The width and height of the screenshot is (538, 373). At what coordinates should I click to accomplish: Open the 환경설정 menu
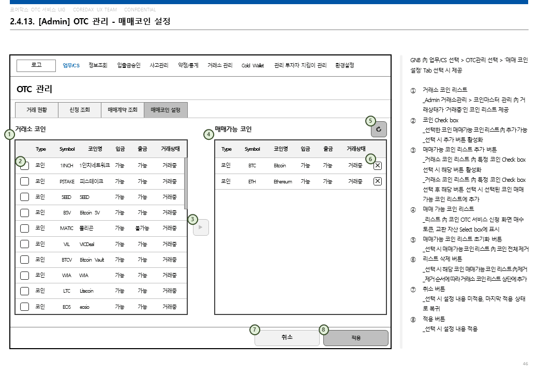tap(345, 65)
